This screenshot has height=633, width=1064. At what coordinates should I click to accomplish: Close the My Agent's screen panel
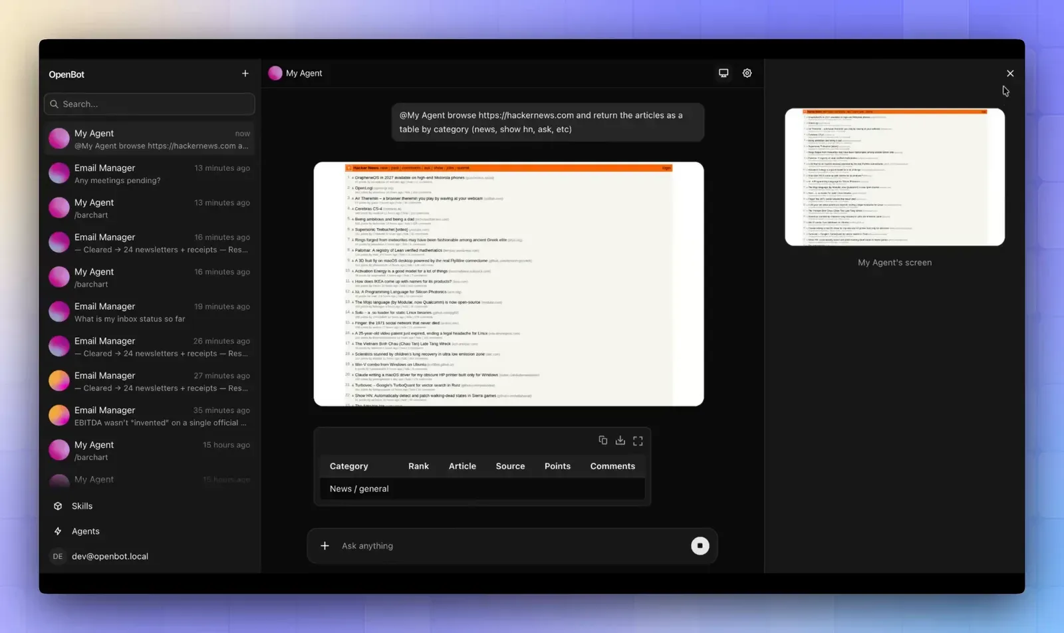pos(1010,73)
